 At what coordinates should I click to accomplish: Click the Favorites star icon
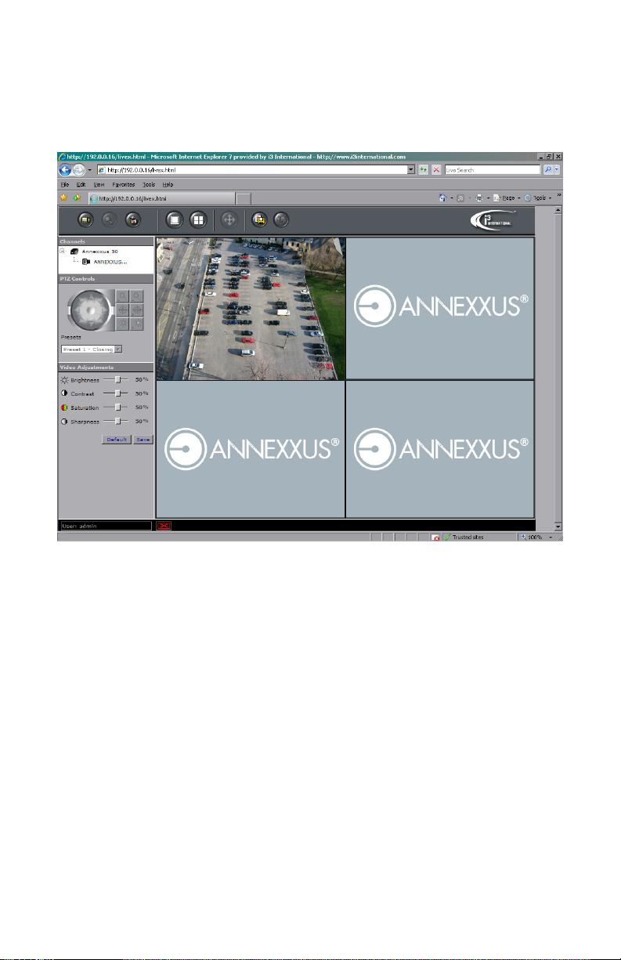point(64,197)
